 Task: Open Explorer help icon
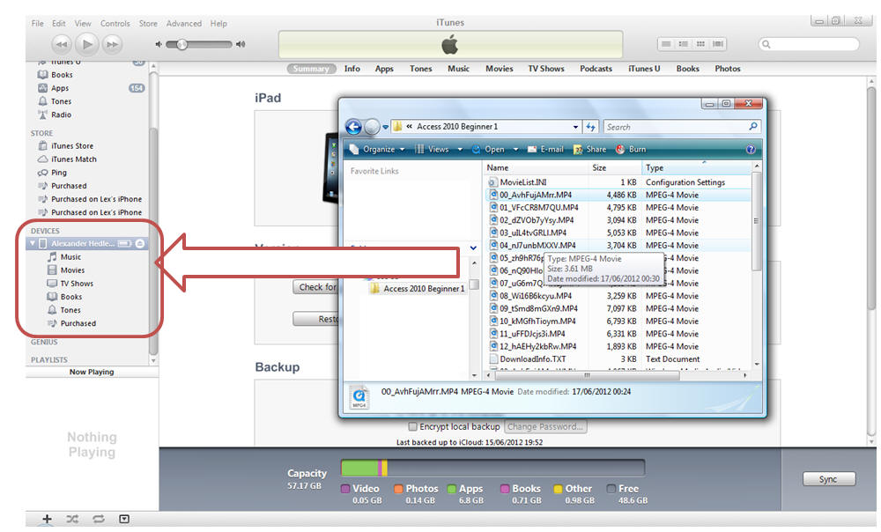[751, 150]
